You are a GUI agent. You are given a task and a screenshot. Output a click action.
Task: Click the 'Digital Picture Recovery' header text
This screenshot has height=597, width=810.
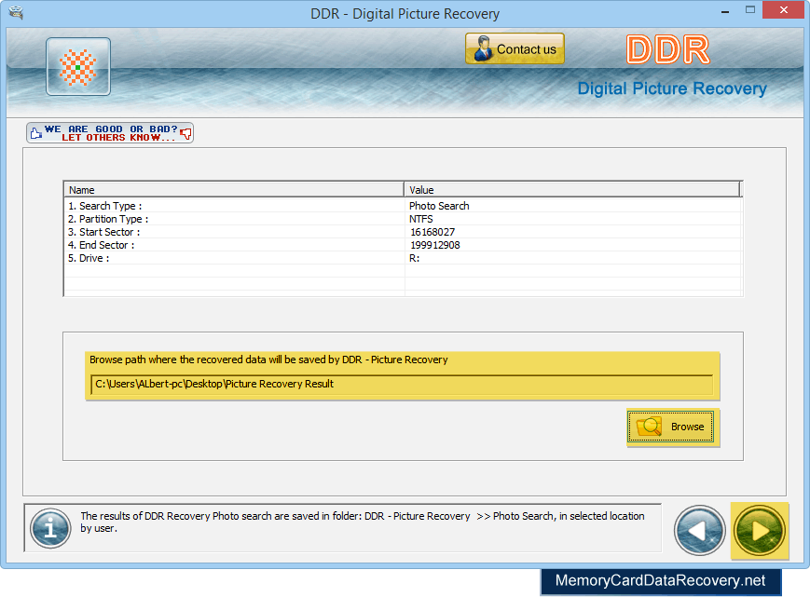point(671,88)
